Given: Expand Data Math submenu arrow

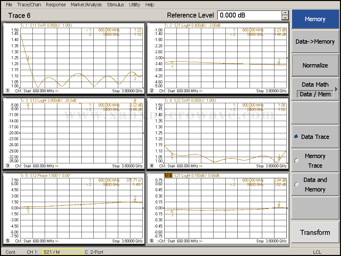Looking at the screenshot, I should pos(336,89).
